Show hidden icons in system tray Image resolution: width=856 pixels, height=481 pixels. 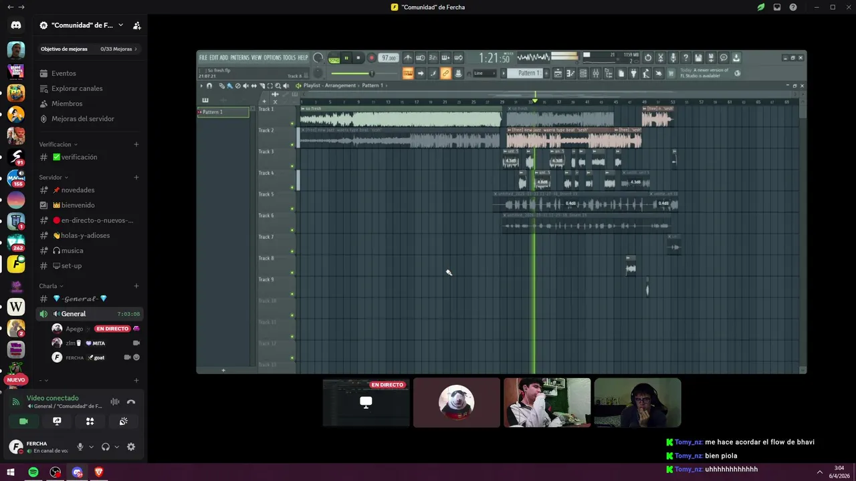(x=820, y=472)
